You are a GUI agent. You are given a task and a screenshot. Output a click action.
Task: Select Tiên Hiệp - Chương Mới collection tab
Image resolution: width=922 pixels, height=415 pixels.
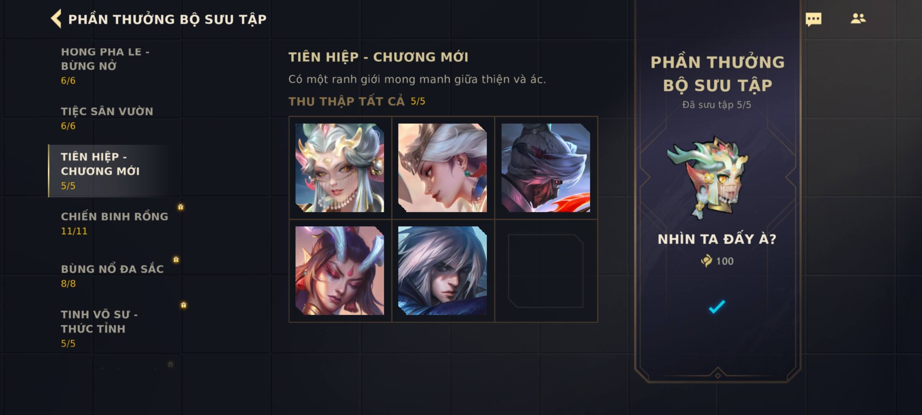[x=111, y=171]
